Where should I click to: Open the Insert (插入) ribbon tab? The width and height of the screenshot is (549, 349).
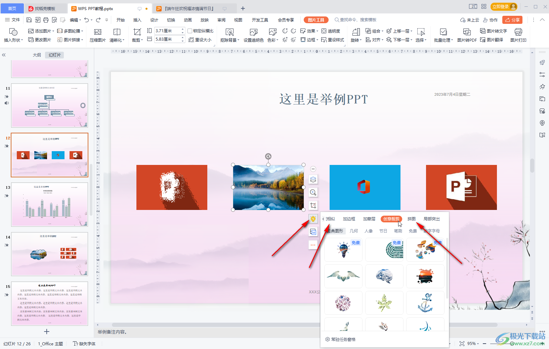(137, 20)
